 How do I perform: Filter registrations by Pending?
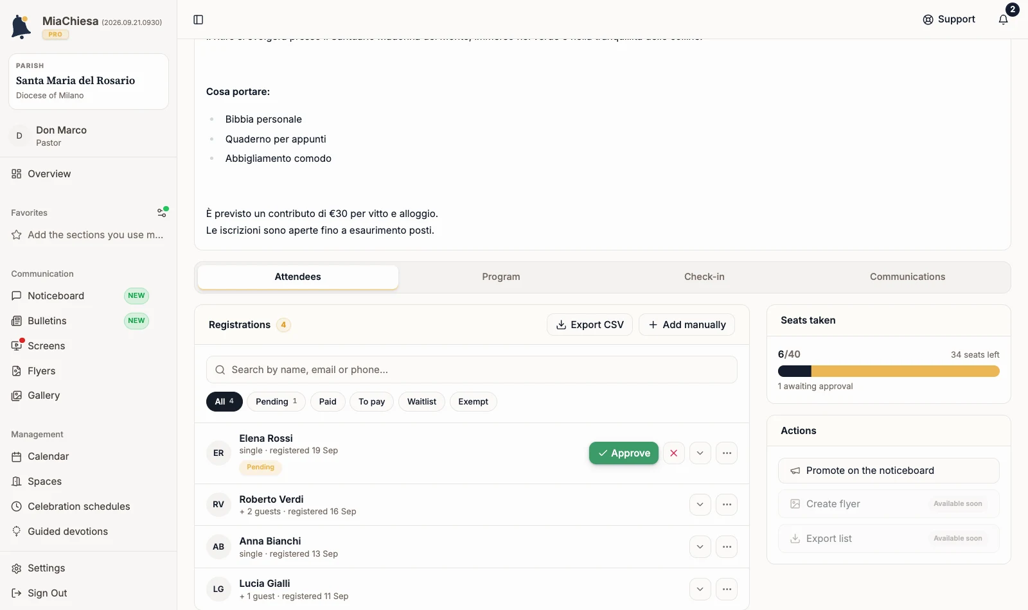(276, 401)
